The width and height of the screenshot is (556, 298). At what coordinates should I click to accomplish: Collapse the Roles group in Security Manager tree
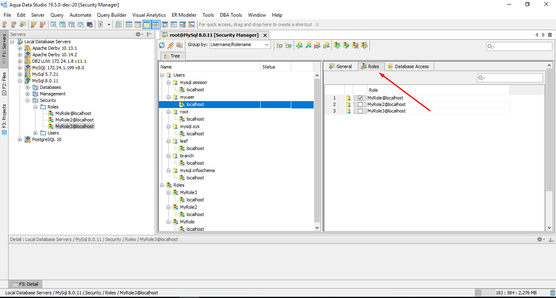coord(162,185)
